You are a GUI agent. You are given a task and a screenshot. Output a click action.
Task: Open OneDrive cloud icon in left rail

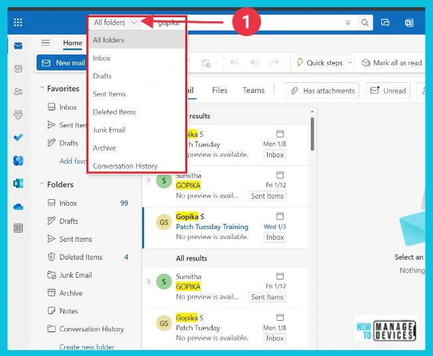[x=18, y=207]
